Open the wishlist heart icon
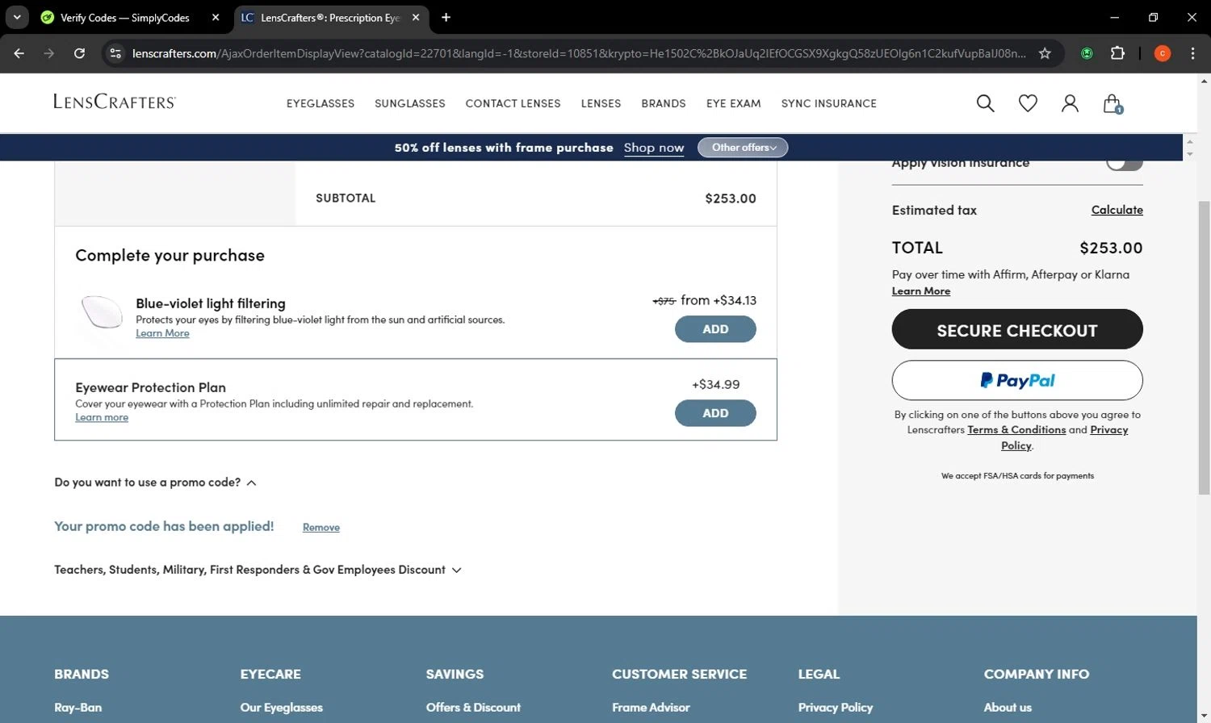 click(x=1028, y=103)
